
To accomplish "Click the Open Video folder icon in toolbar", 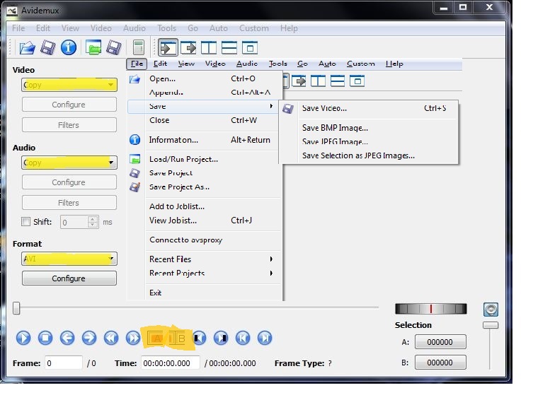I will [27, 48].
